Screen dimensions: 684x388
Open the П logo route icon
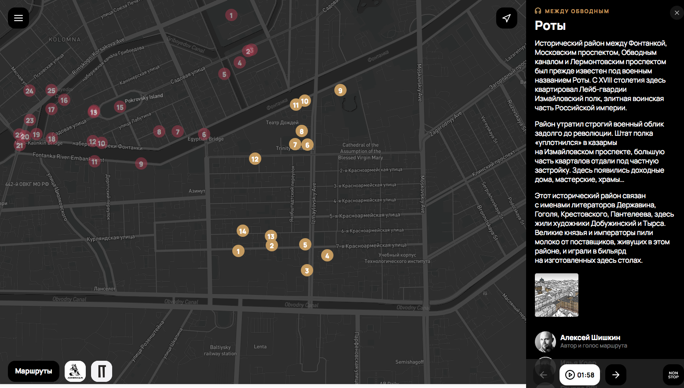tap(102, 371)
